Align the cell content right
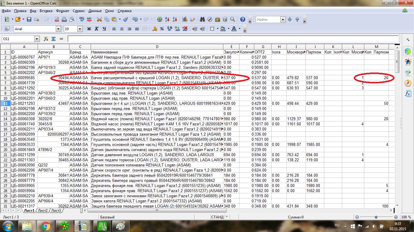 [129, 29]
